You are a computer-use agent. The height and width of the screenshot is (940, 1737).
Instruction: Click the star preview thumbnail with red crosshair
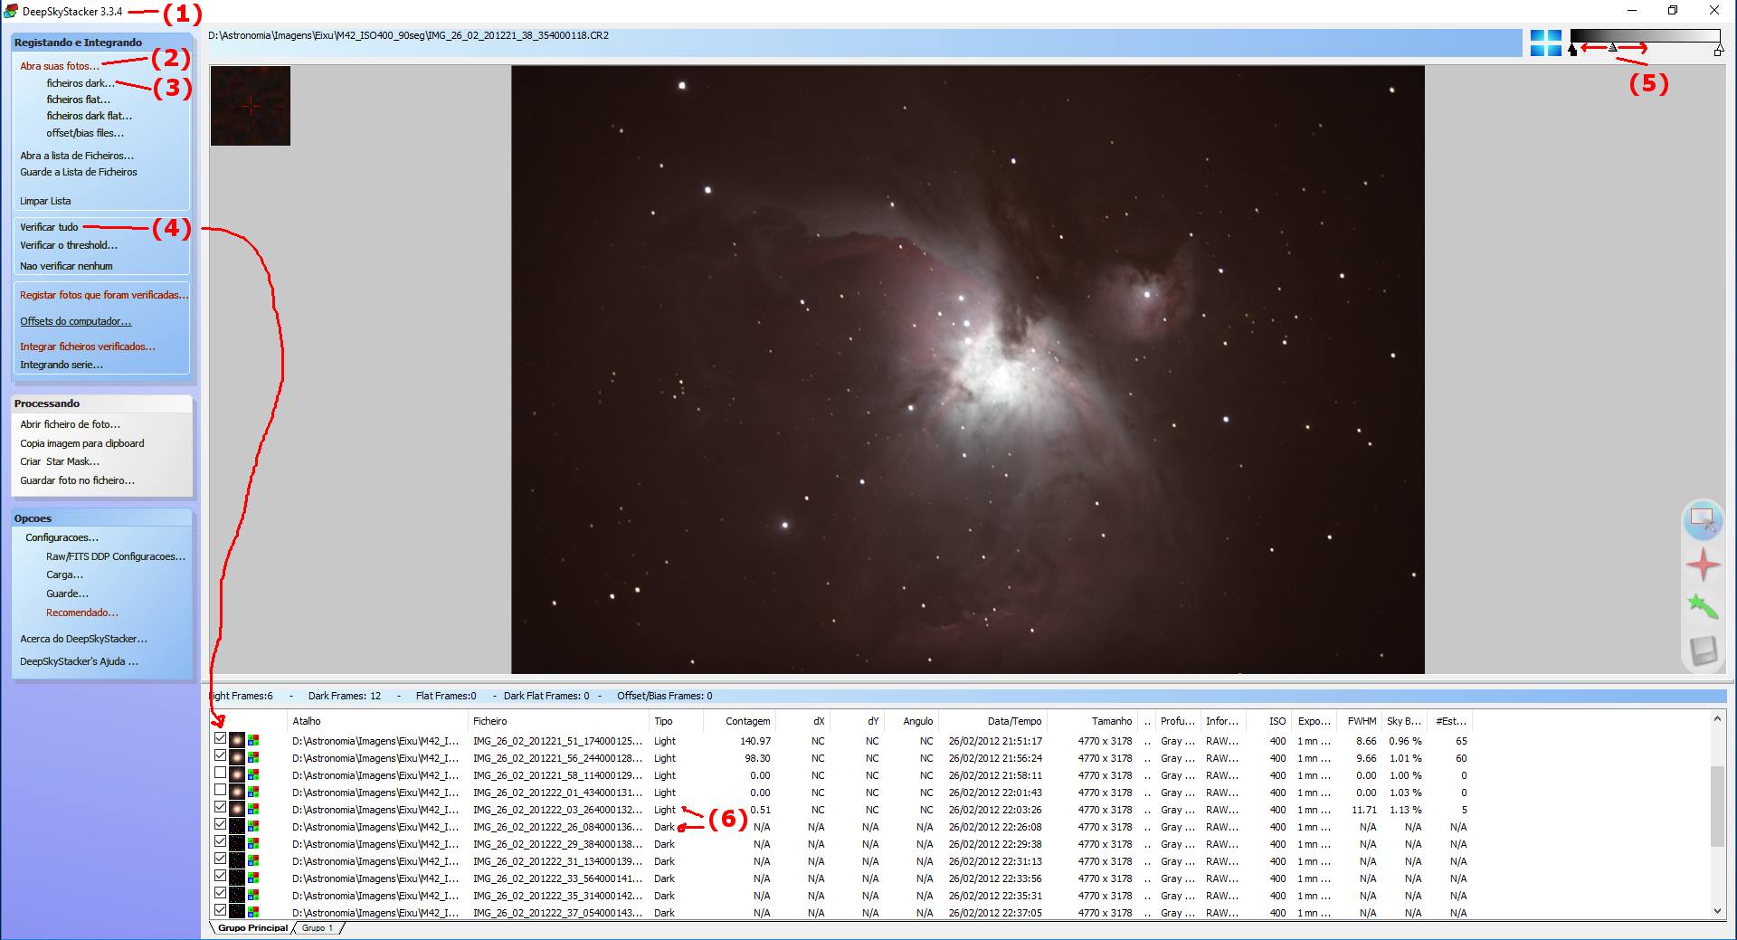pyautogui.click(x=251, y=106)
